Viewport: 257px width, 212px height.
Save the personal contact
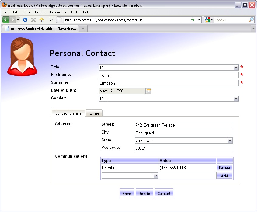pyautogui.click(x=127, y=193)
